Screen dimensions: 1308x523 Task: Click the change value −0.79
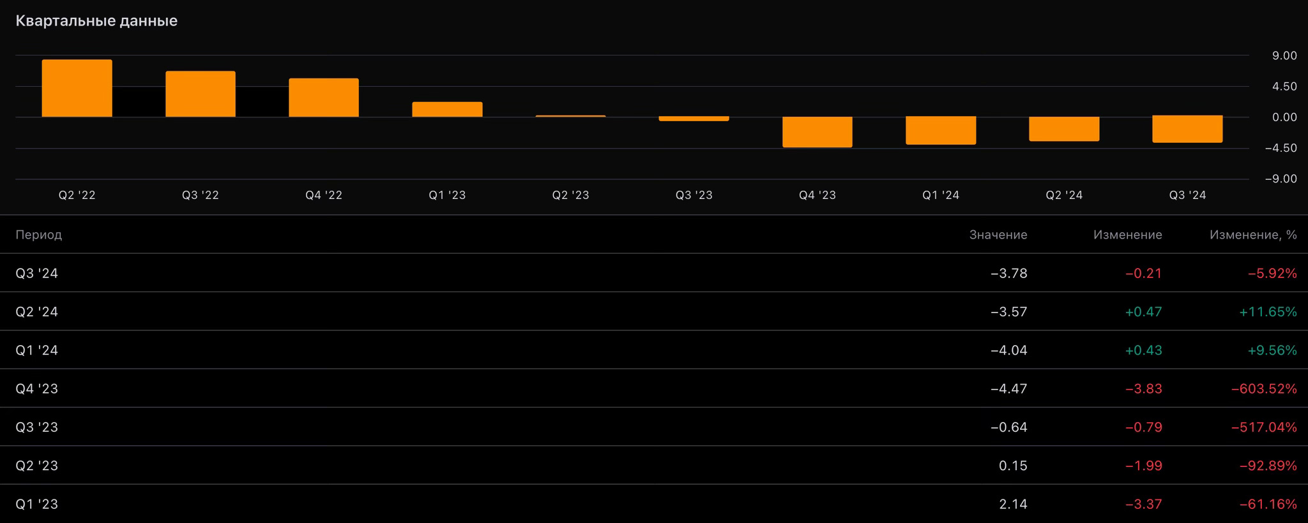(1143, 427)
